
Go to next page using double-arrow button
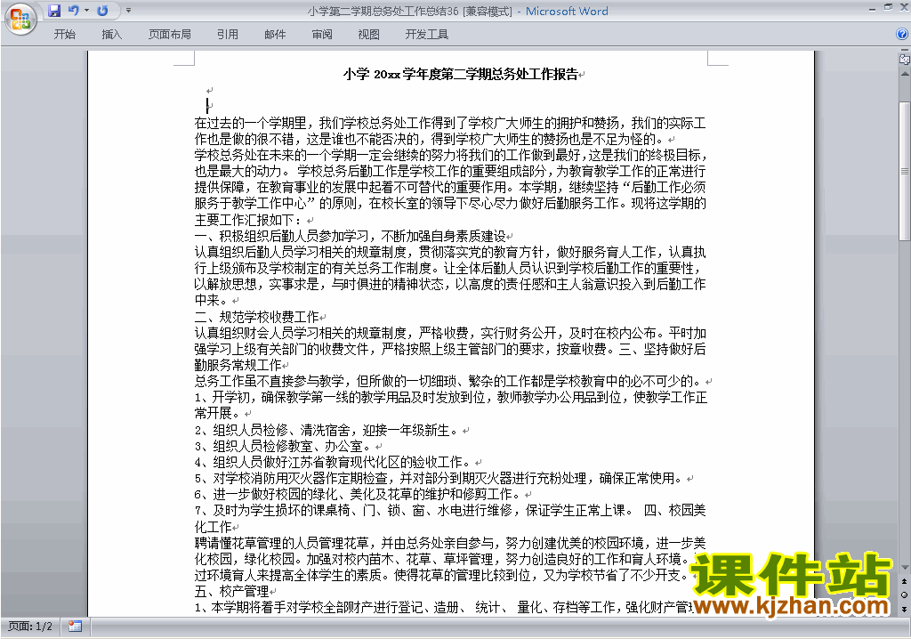[x=904, y=609]
